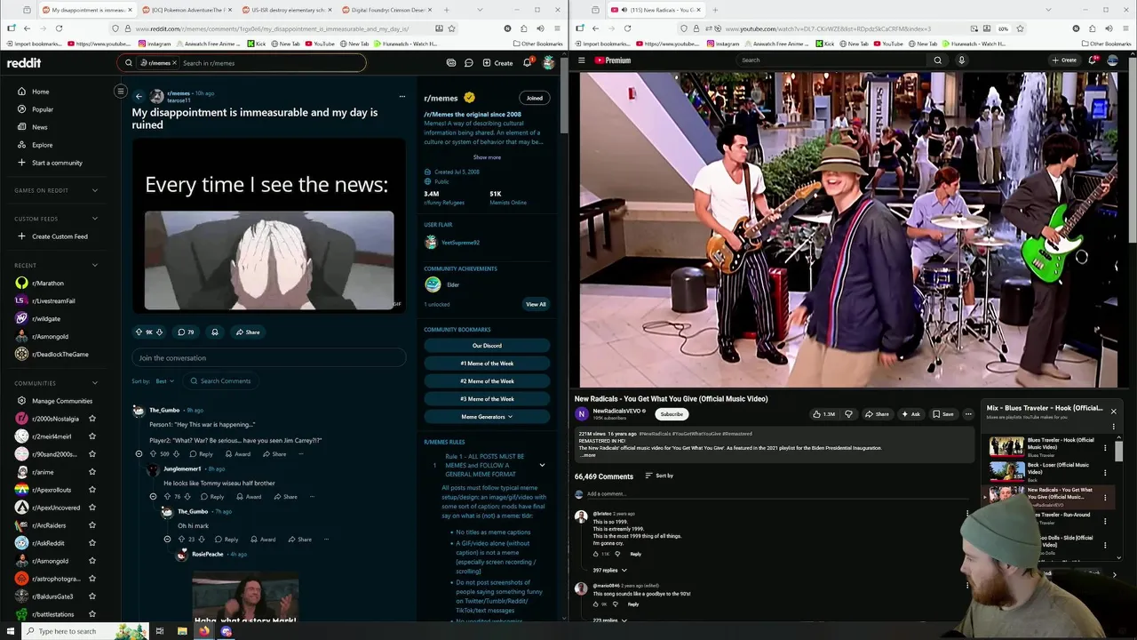Go back with Reddit post back arrow
Image resolution: width=1137 pixels, height=640 pixels.
coord(139,96)
